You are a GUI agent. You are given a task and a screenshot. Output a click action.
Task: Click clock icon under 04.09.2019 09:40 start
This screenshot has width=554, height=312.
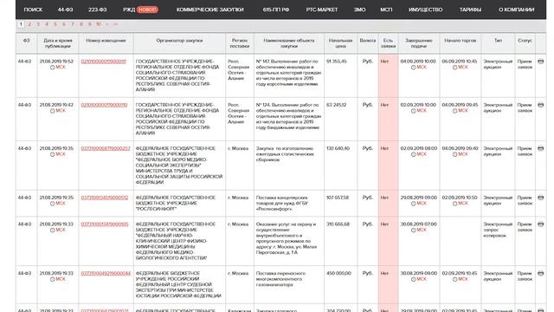(454, 154)
